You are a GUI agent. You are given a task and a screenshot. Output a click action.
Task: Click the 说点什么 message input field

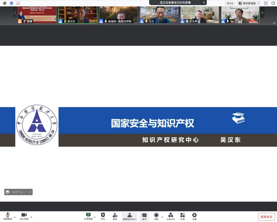coord(19,192)
